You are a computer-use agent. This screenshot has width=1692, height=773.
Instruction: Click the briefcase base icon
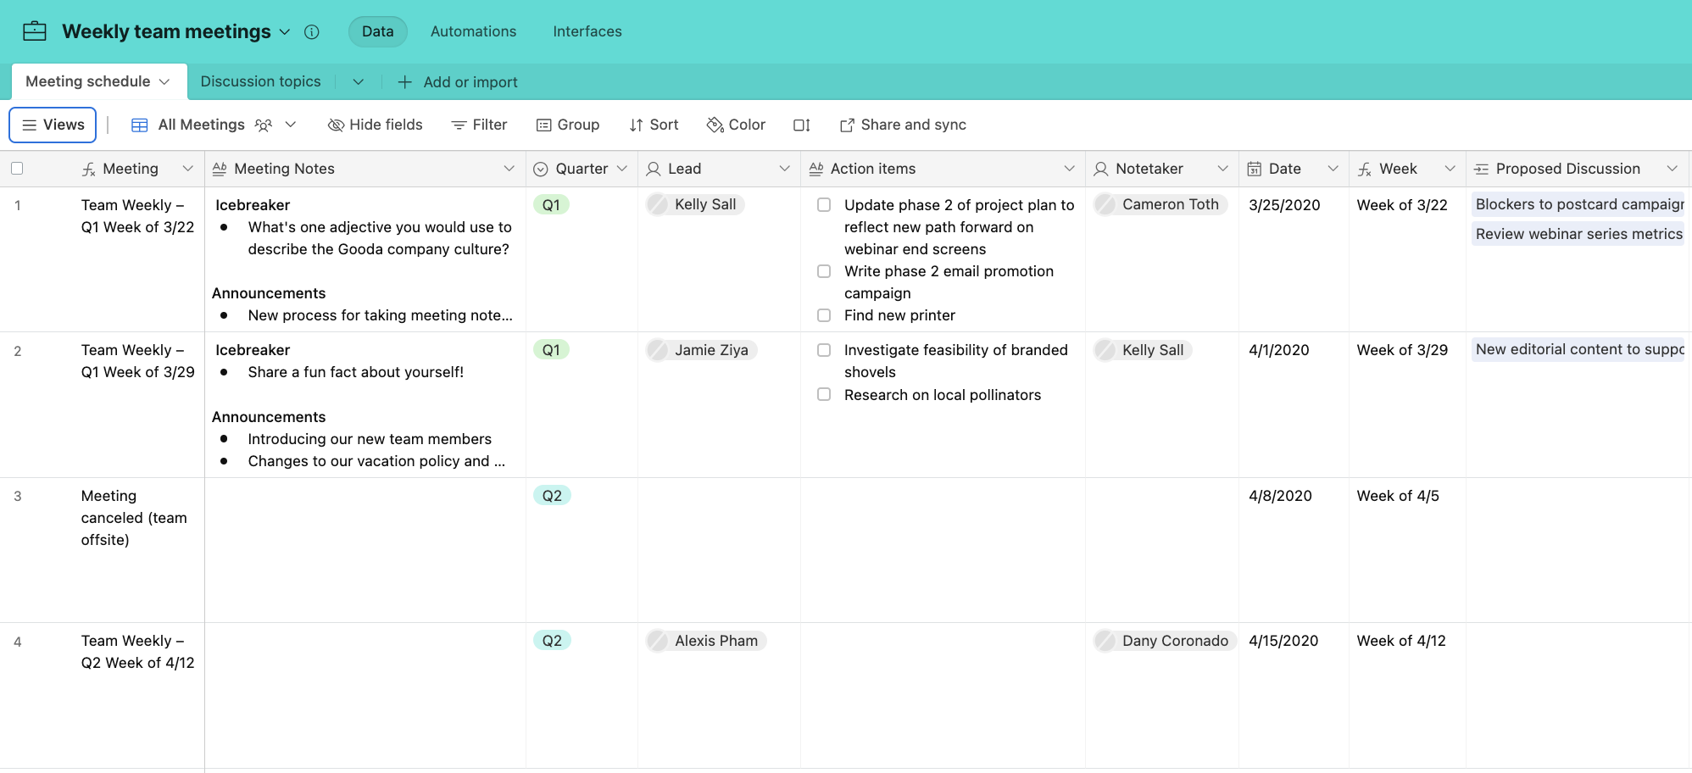[x=35, y=31]
